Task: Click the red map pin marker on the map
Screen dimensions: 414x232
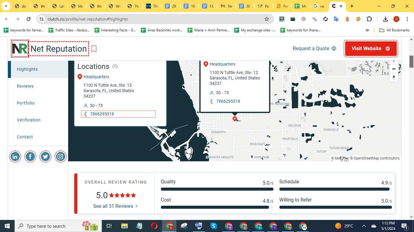Action: (235, 119)
